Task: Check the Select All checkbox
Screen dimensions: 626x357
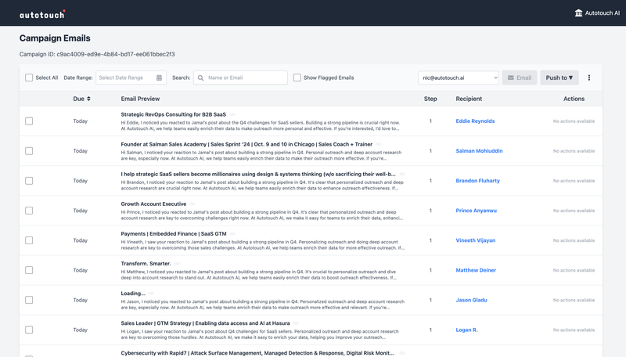Action: coord(29,78)
